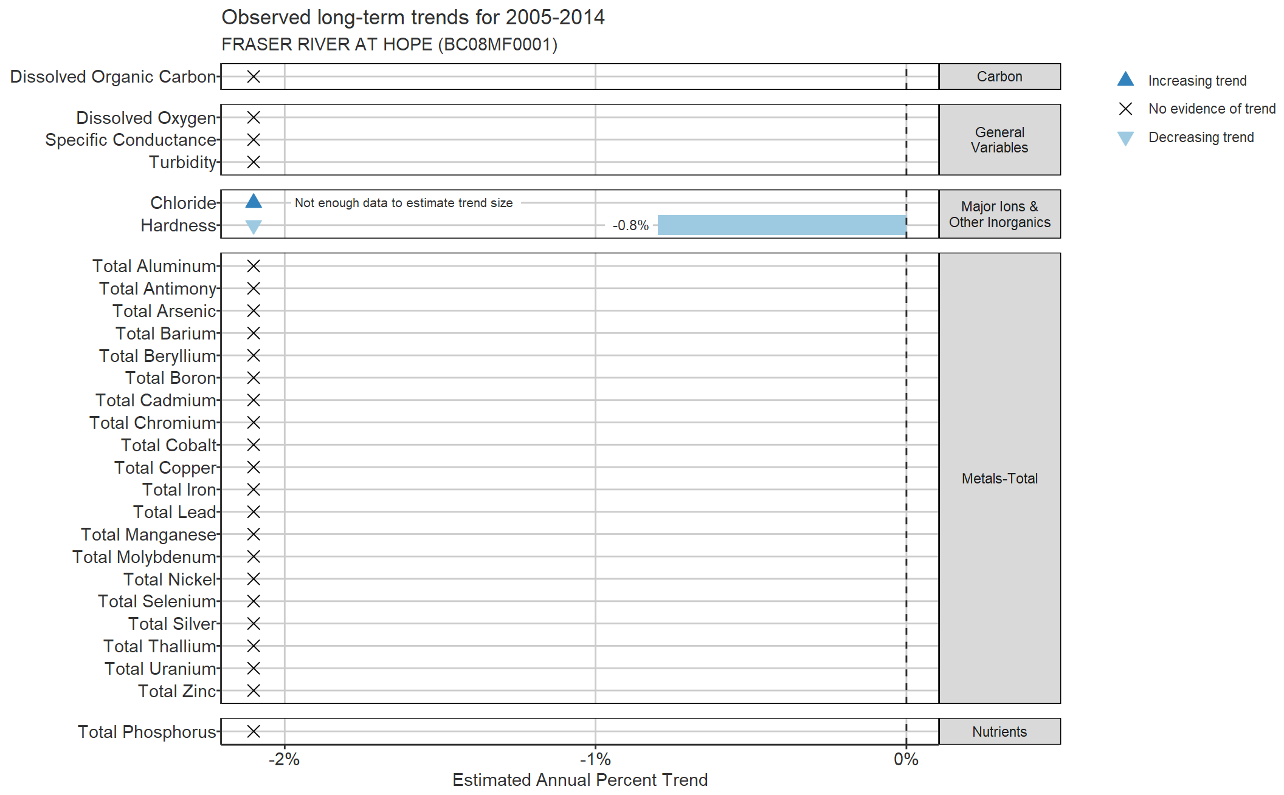Click the X marker for Total Cadmium
Viewport: 1284px width, 795px height.
click(x=254, y=400)
